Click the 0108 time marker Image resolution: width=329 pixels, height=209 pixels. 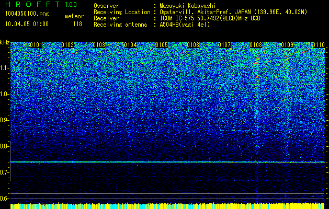point(256,45)
